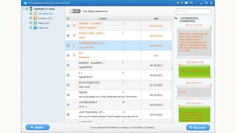Click the Gallery picture icon
Screen dimensions: 236x133
tap(35, 23)
